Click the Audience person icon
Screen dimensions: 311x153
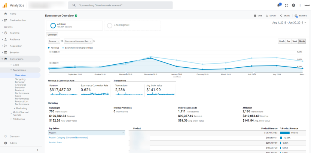[6, 39]
